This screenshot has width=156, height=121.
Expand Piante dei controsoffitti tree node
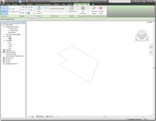[4, 34]
